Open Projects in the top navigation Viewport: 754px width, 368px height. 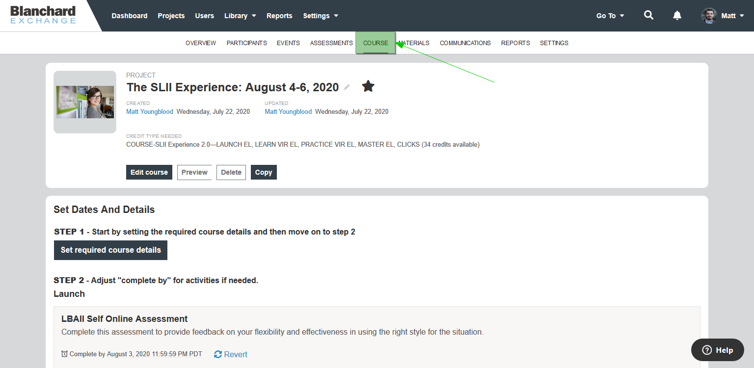(171, 16)
